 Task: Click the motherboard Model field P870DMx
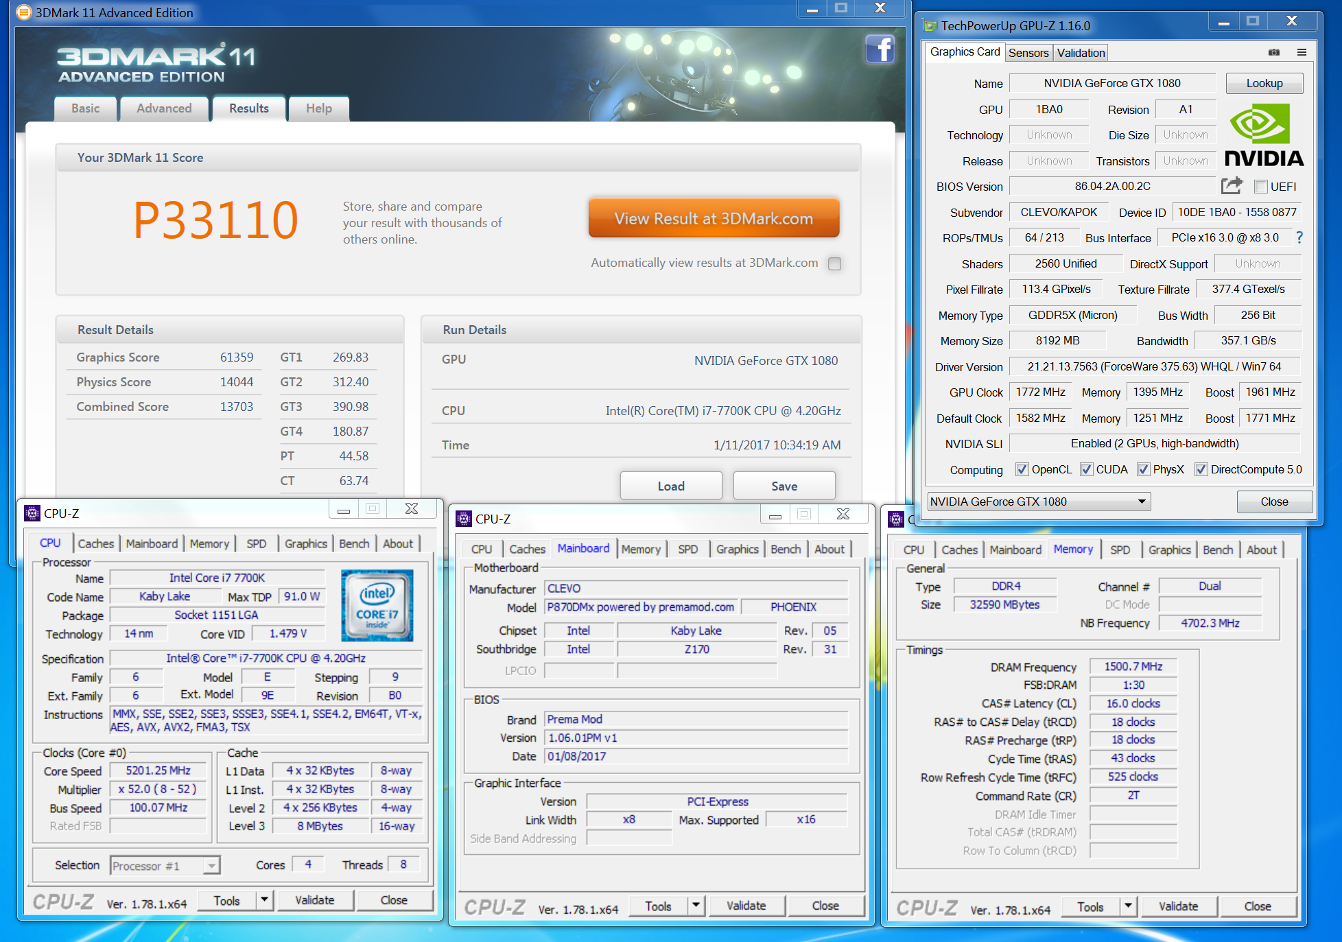click(641, 607)
